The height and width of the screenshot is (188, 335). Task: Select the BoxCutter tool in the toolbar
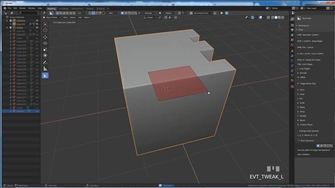[45, 76]
